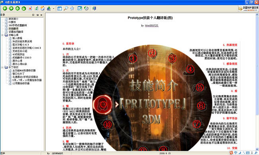Stop loading with the red X page icon

30,8
